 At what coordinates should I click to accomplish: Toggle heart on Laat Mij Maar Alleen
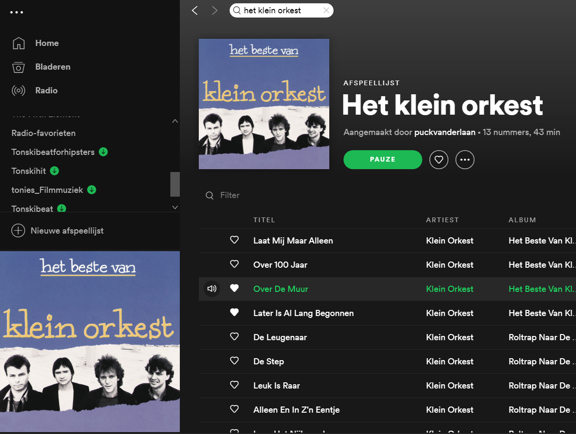[234, 240]
